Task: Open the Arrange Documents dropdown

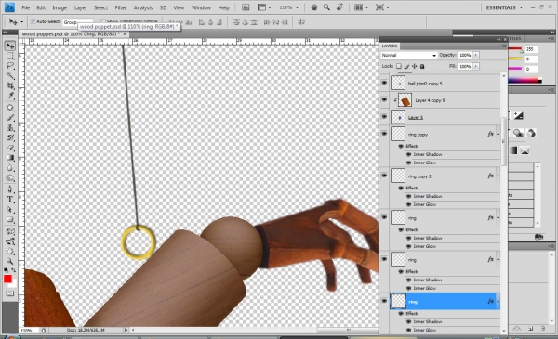Action: [x=361, y=7]
